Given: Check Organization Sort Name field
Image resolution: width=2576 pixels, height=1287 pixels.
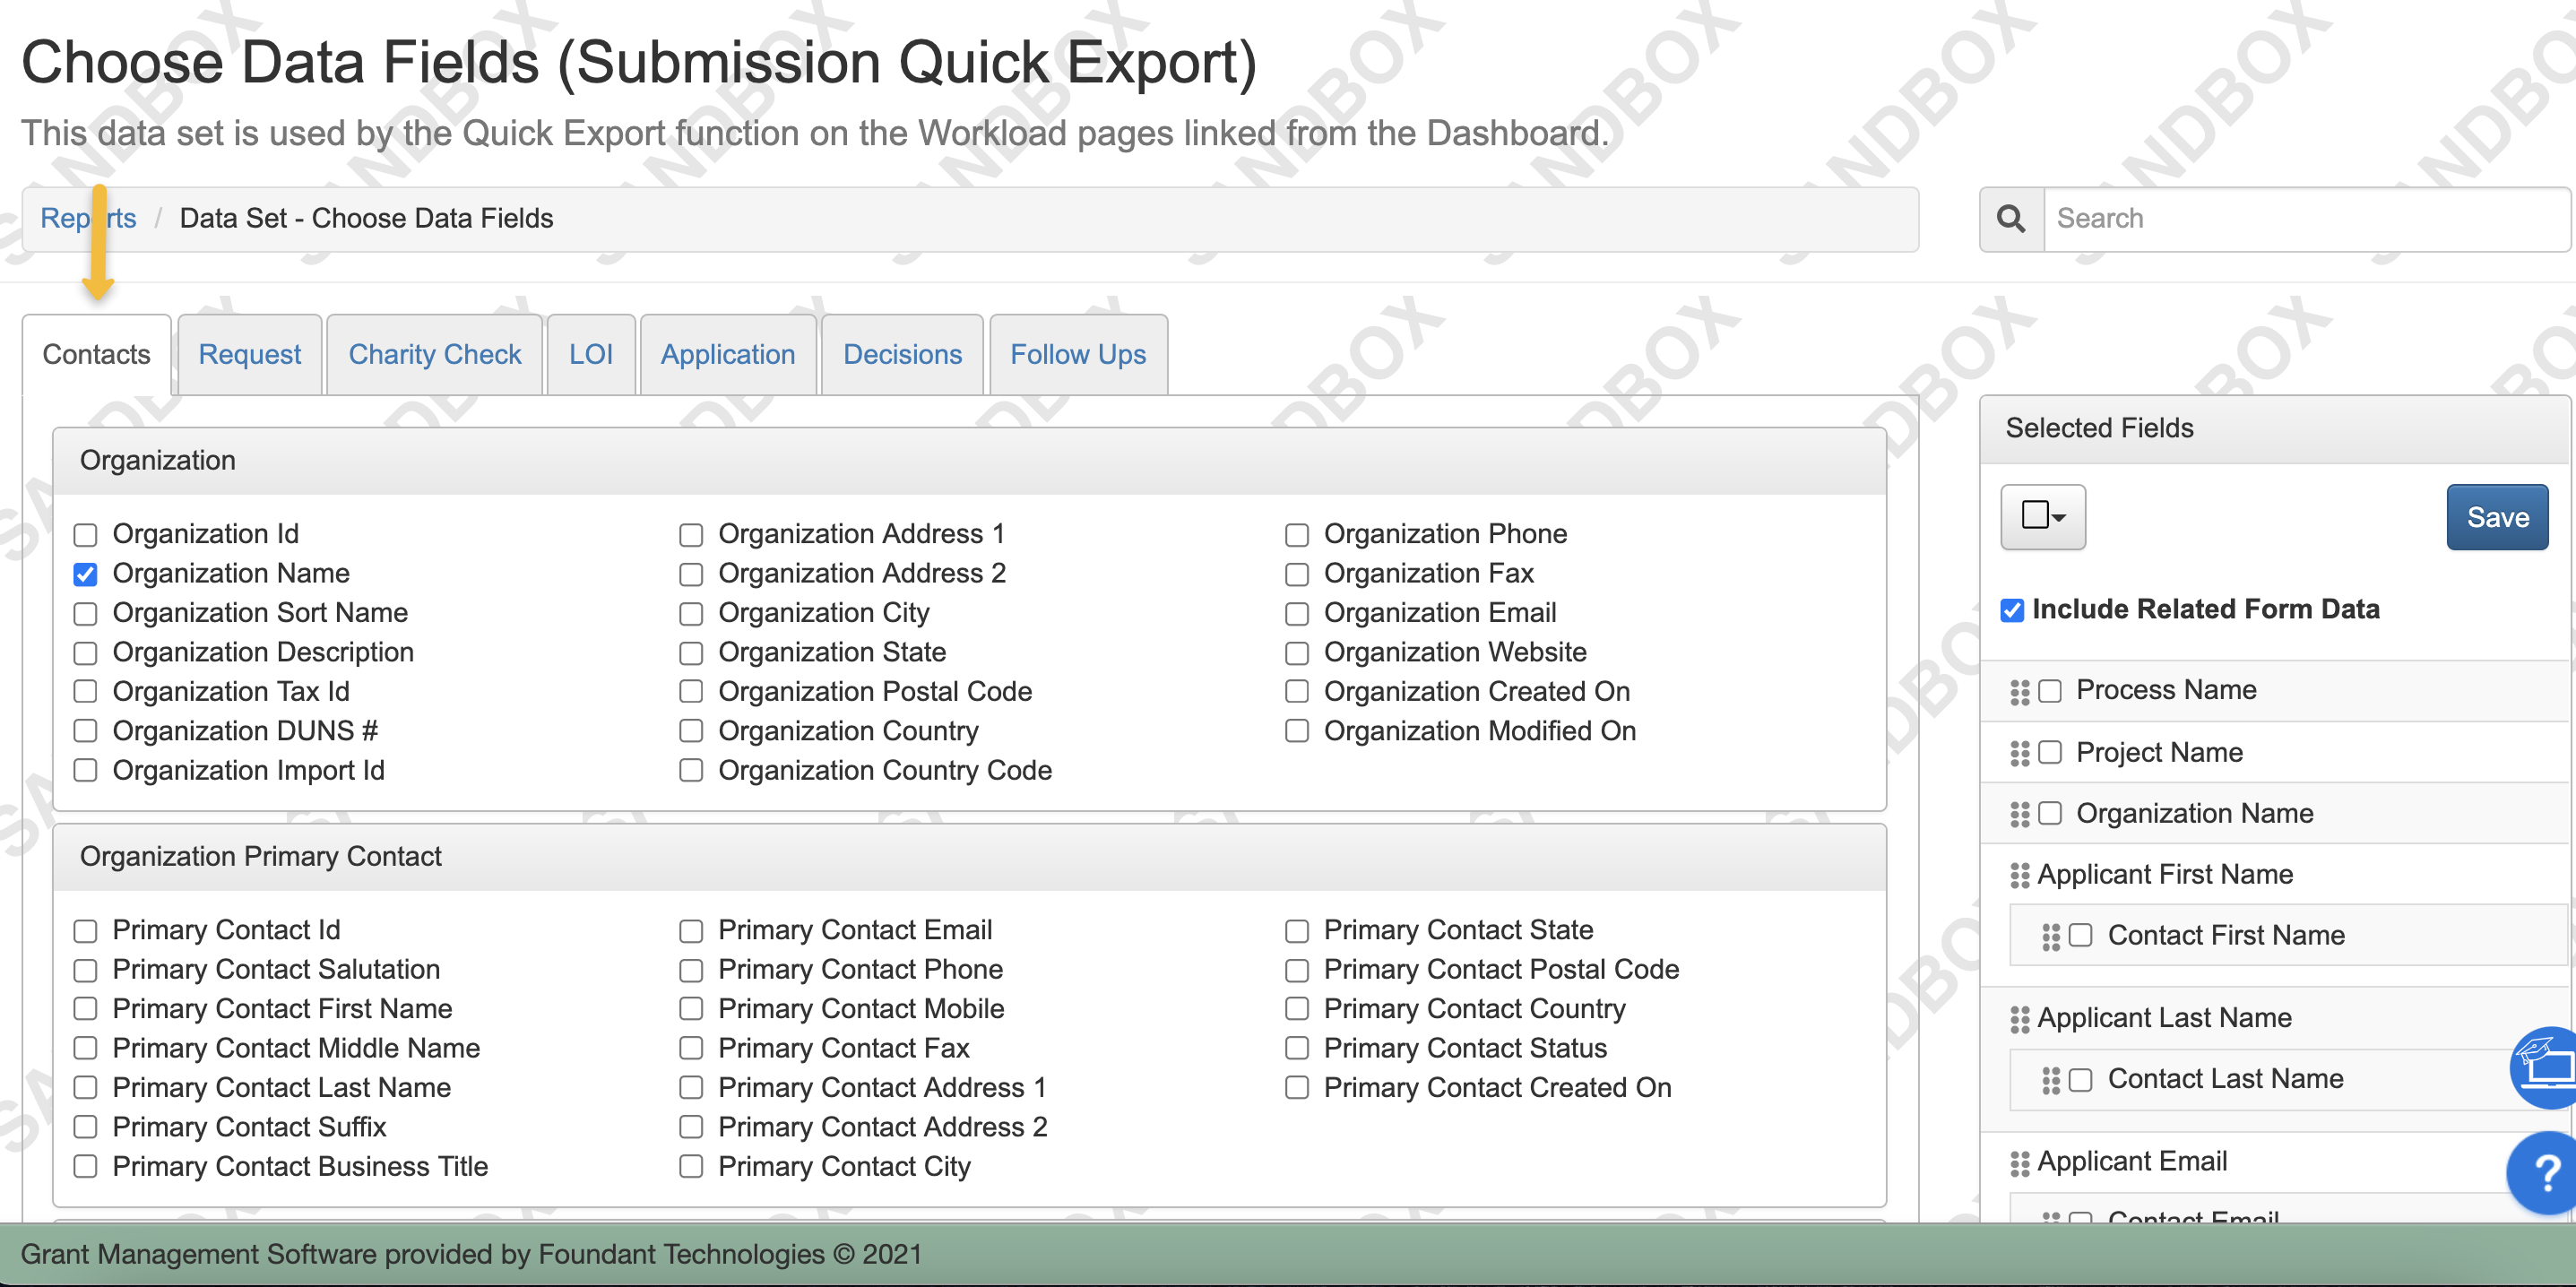Looking at the screenshot, I should pos(86,613).
